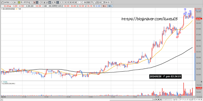Click the 매도 (sell) button
Image resolution: width=203 pixels, height=101 pixels.
point(110,6)
